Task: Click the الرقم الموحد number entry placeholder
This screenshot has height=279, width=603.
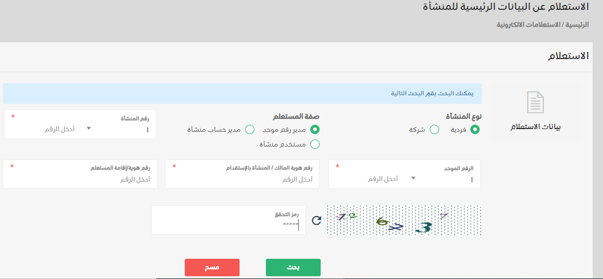Action: tap(383, 179)
